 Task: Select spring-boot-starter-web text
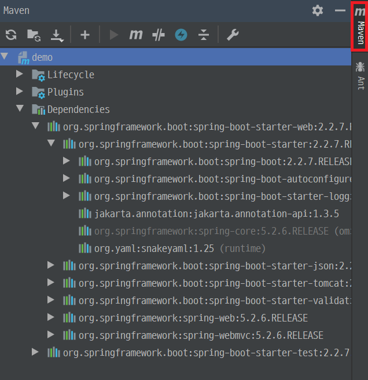(x=207, y=127)
